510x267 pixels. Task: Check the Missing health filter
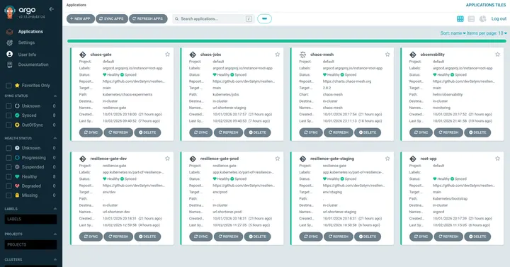(x=8, y=195)
